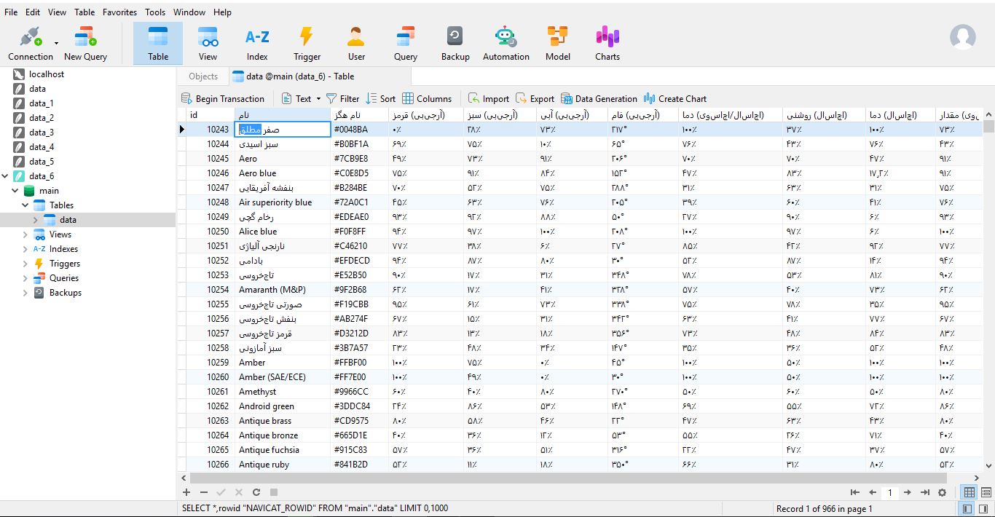
Task: Go to last page of records
Action: 925,492
